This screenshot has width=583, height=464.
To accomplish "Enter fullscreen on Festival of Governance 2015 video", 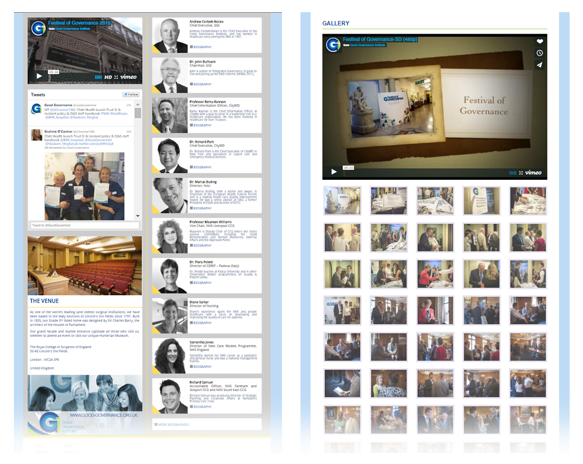I will (x=116, y=77).
